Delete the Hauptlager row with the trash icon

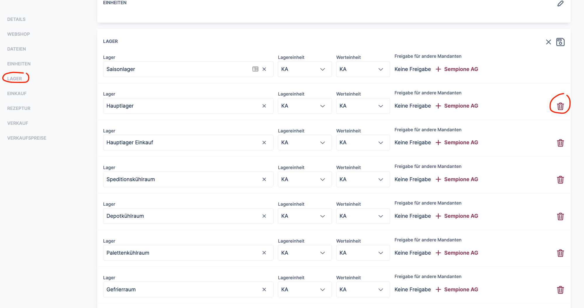[560, 106]
